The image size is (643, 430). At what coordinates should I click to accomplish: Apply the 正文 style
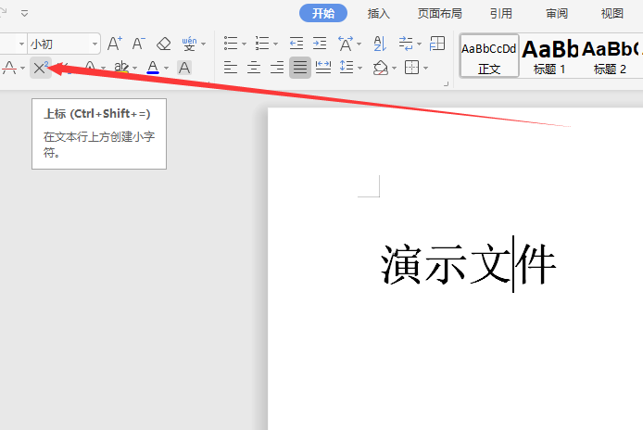[x=489, y=56]
